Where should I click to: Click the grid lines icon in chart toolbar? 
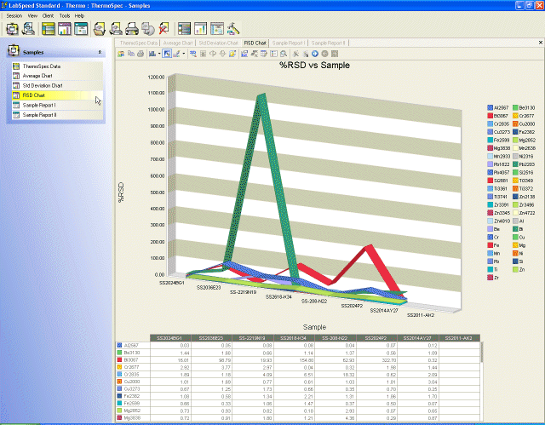[203, 54]
